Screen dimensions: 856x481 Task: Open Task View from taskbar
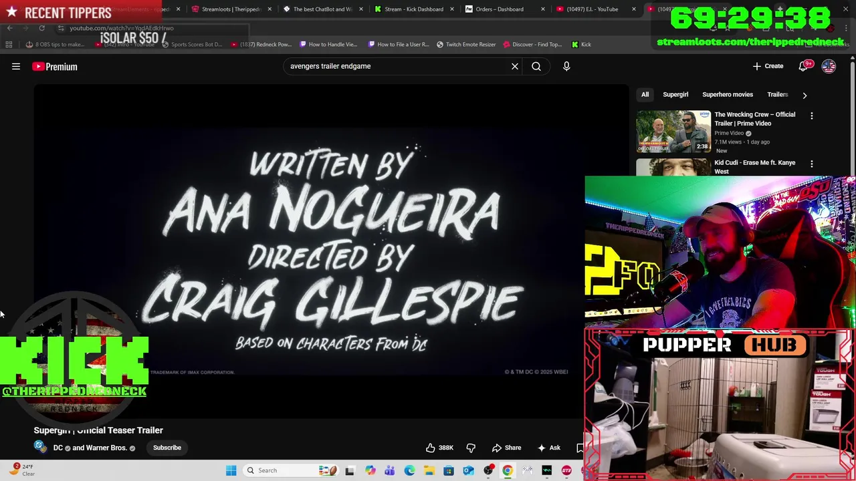349,470
